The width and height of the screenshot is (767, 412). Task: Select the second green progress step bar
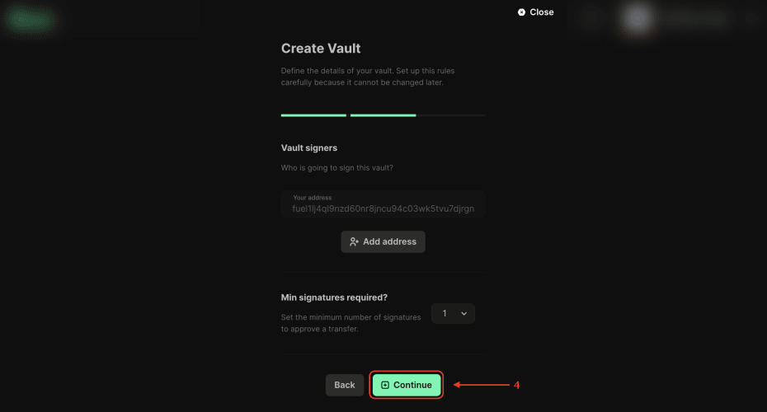383,115
